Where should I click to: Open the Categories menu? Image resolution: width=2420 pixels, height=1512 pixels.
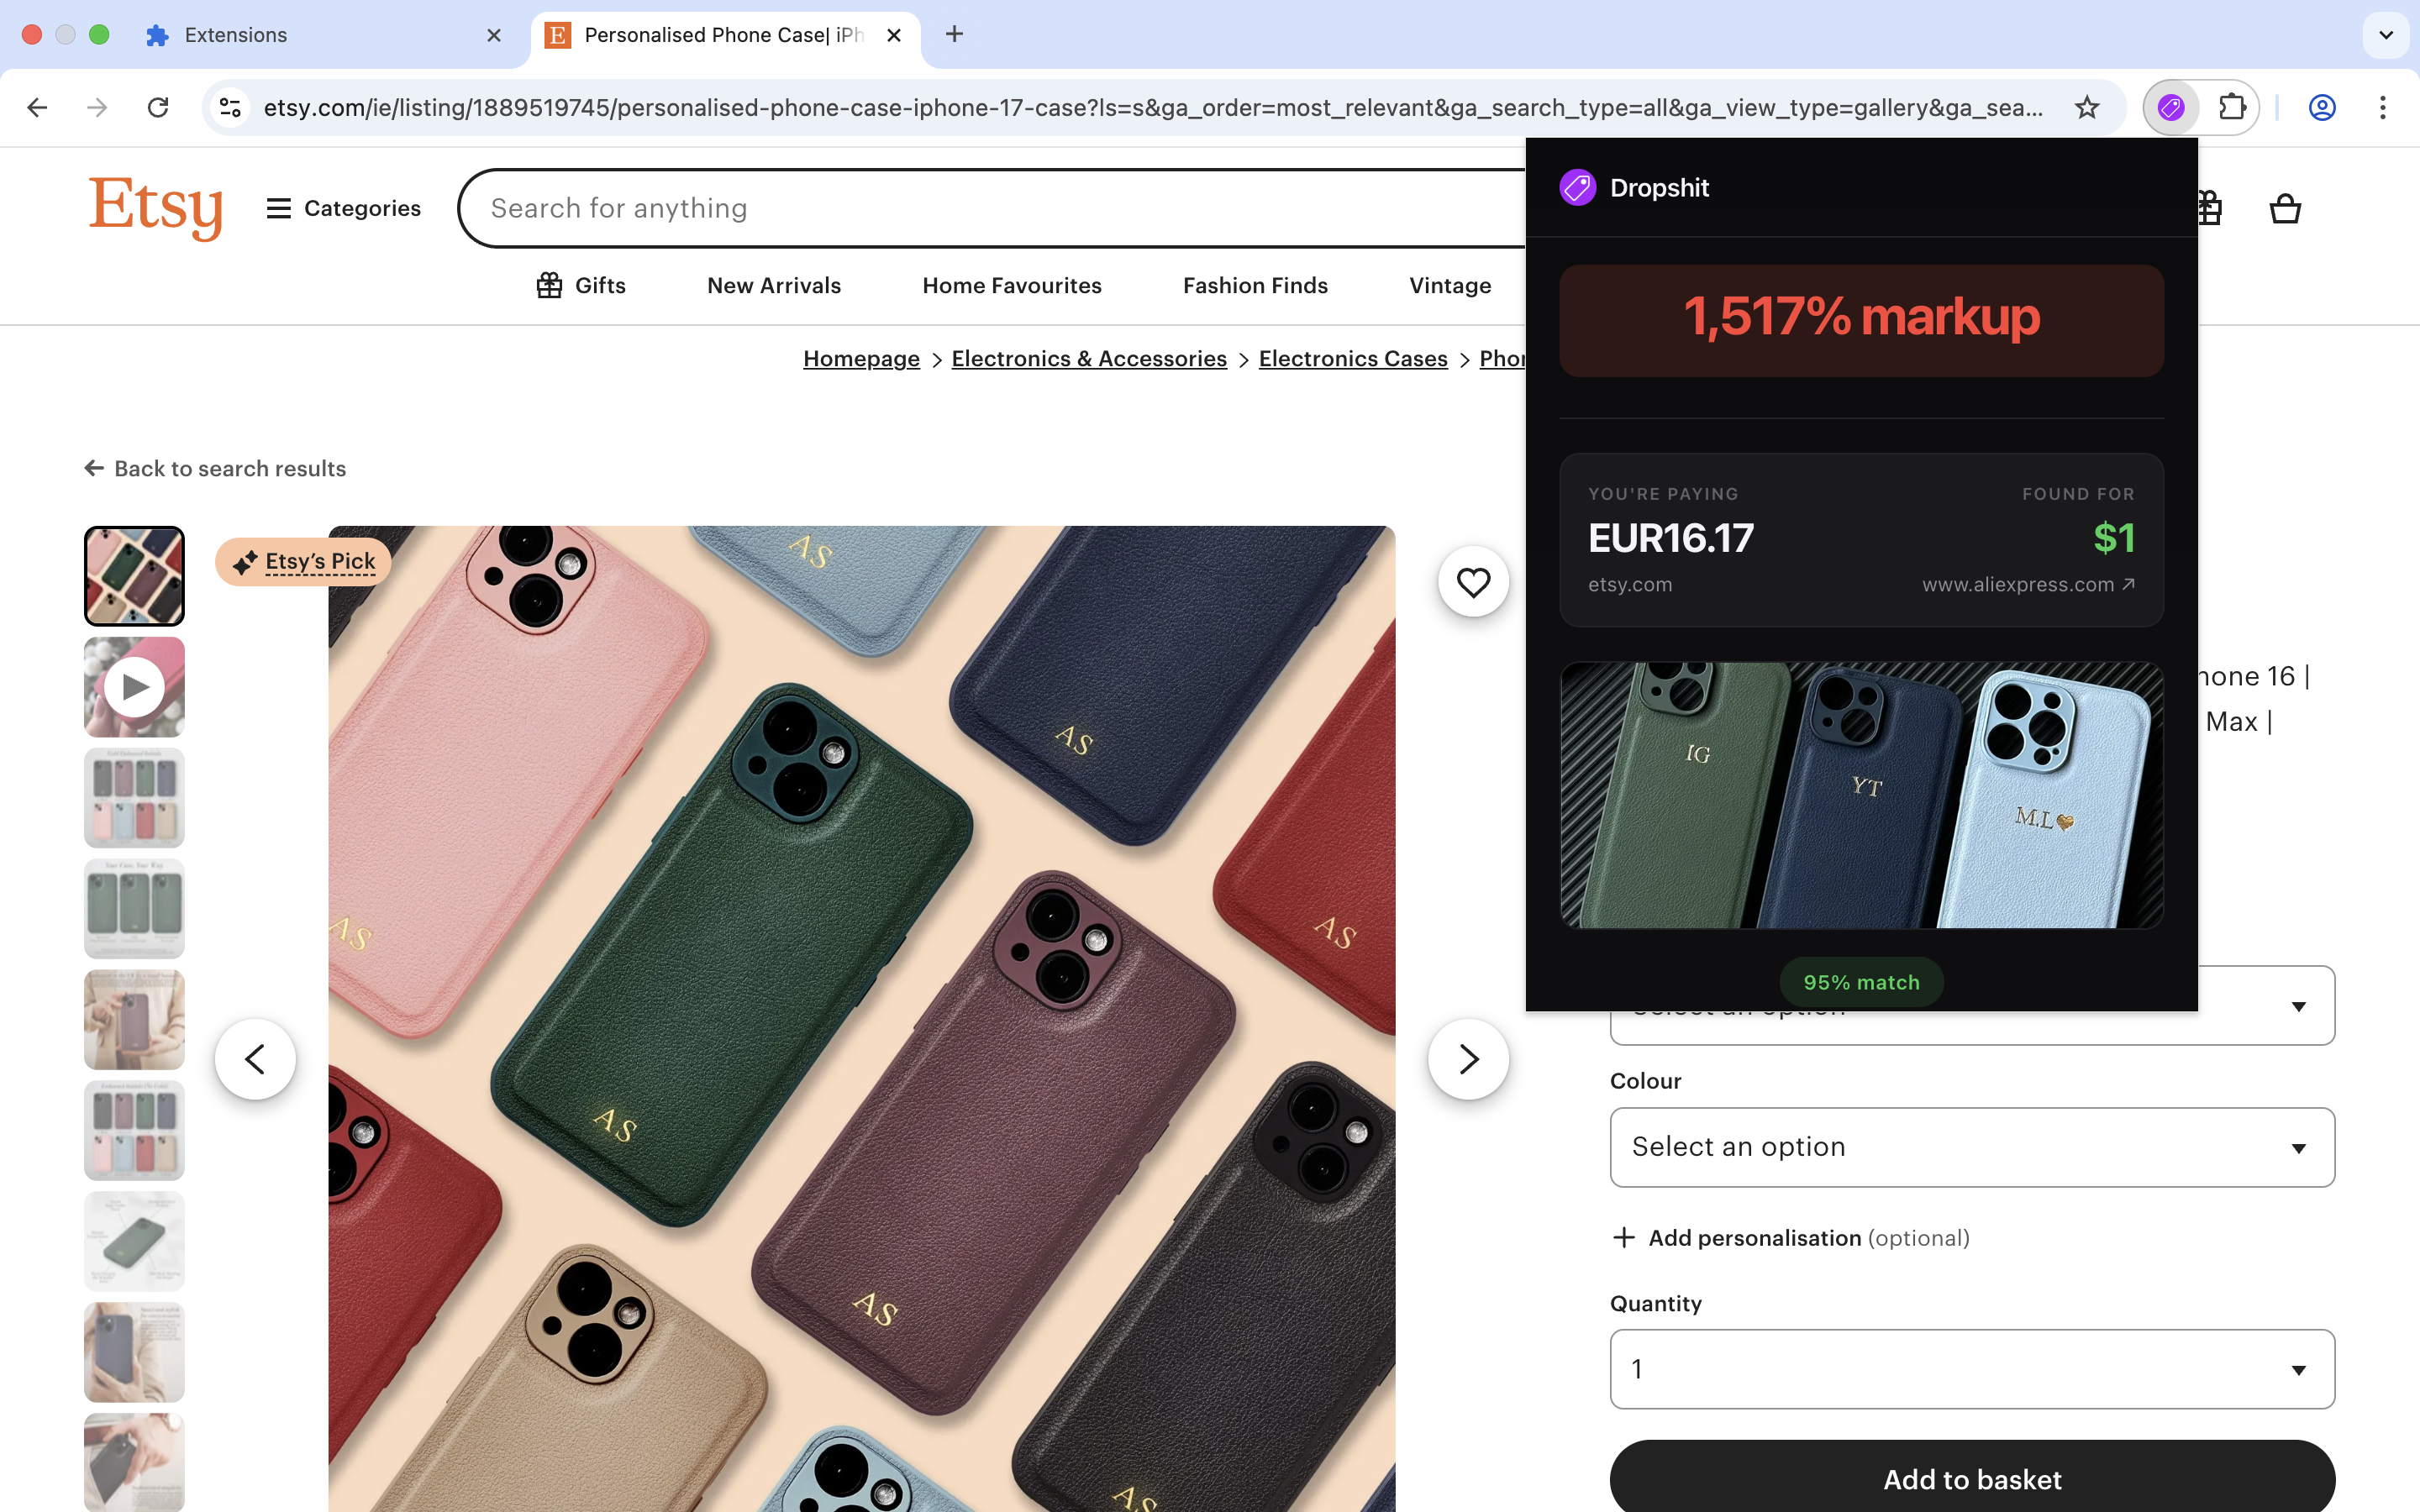tap(343, 208)
